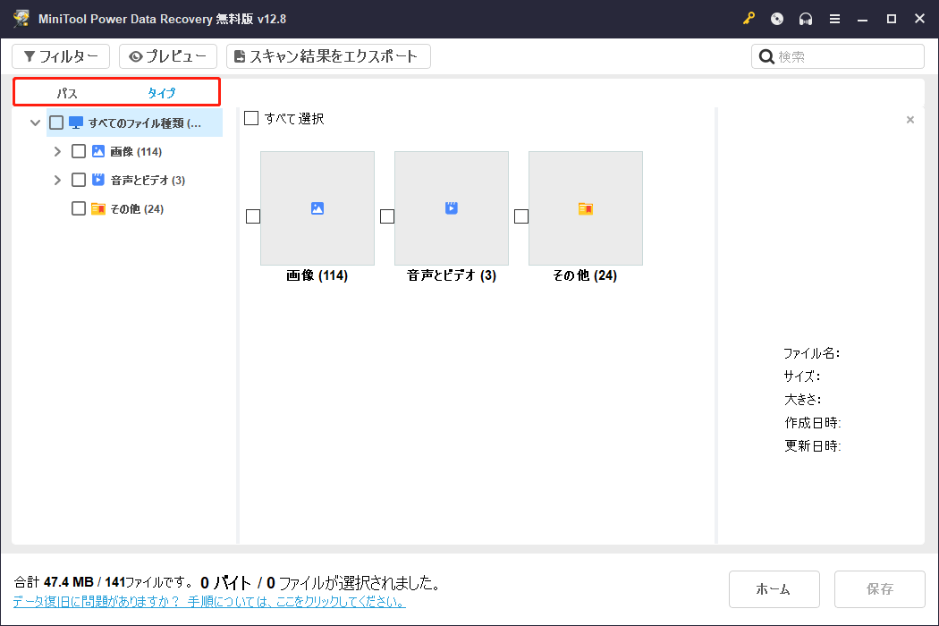Click the search magnifier icon
Image resolution: width=939 pixels, height=626 pixels.
767,55
